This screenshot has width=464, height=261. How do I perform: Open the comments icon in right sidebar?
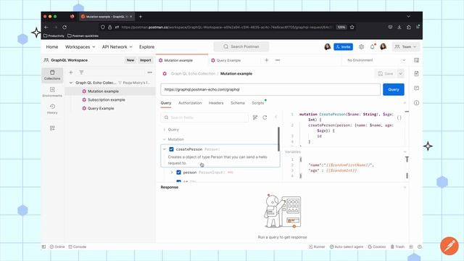416,88
